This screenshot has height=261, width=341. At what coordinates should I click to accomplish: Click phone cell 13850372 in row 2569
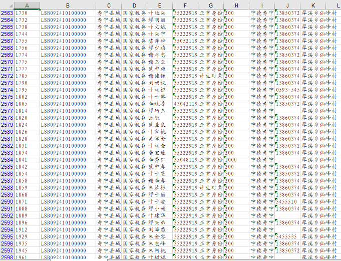coord(287,55)
